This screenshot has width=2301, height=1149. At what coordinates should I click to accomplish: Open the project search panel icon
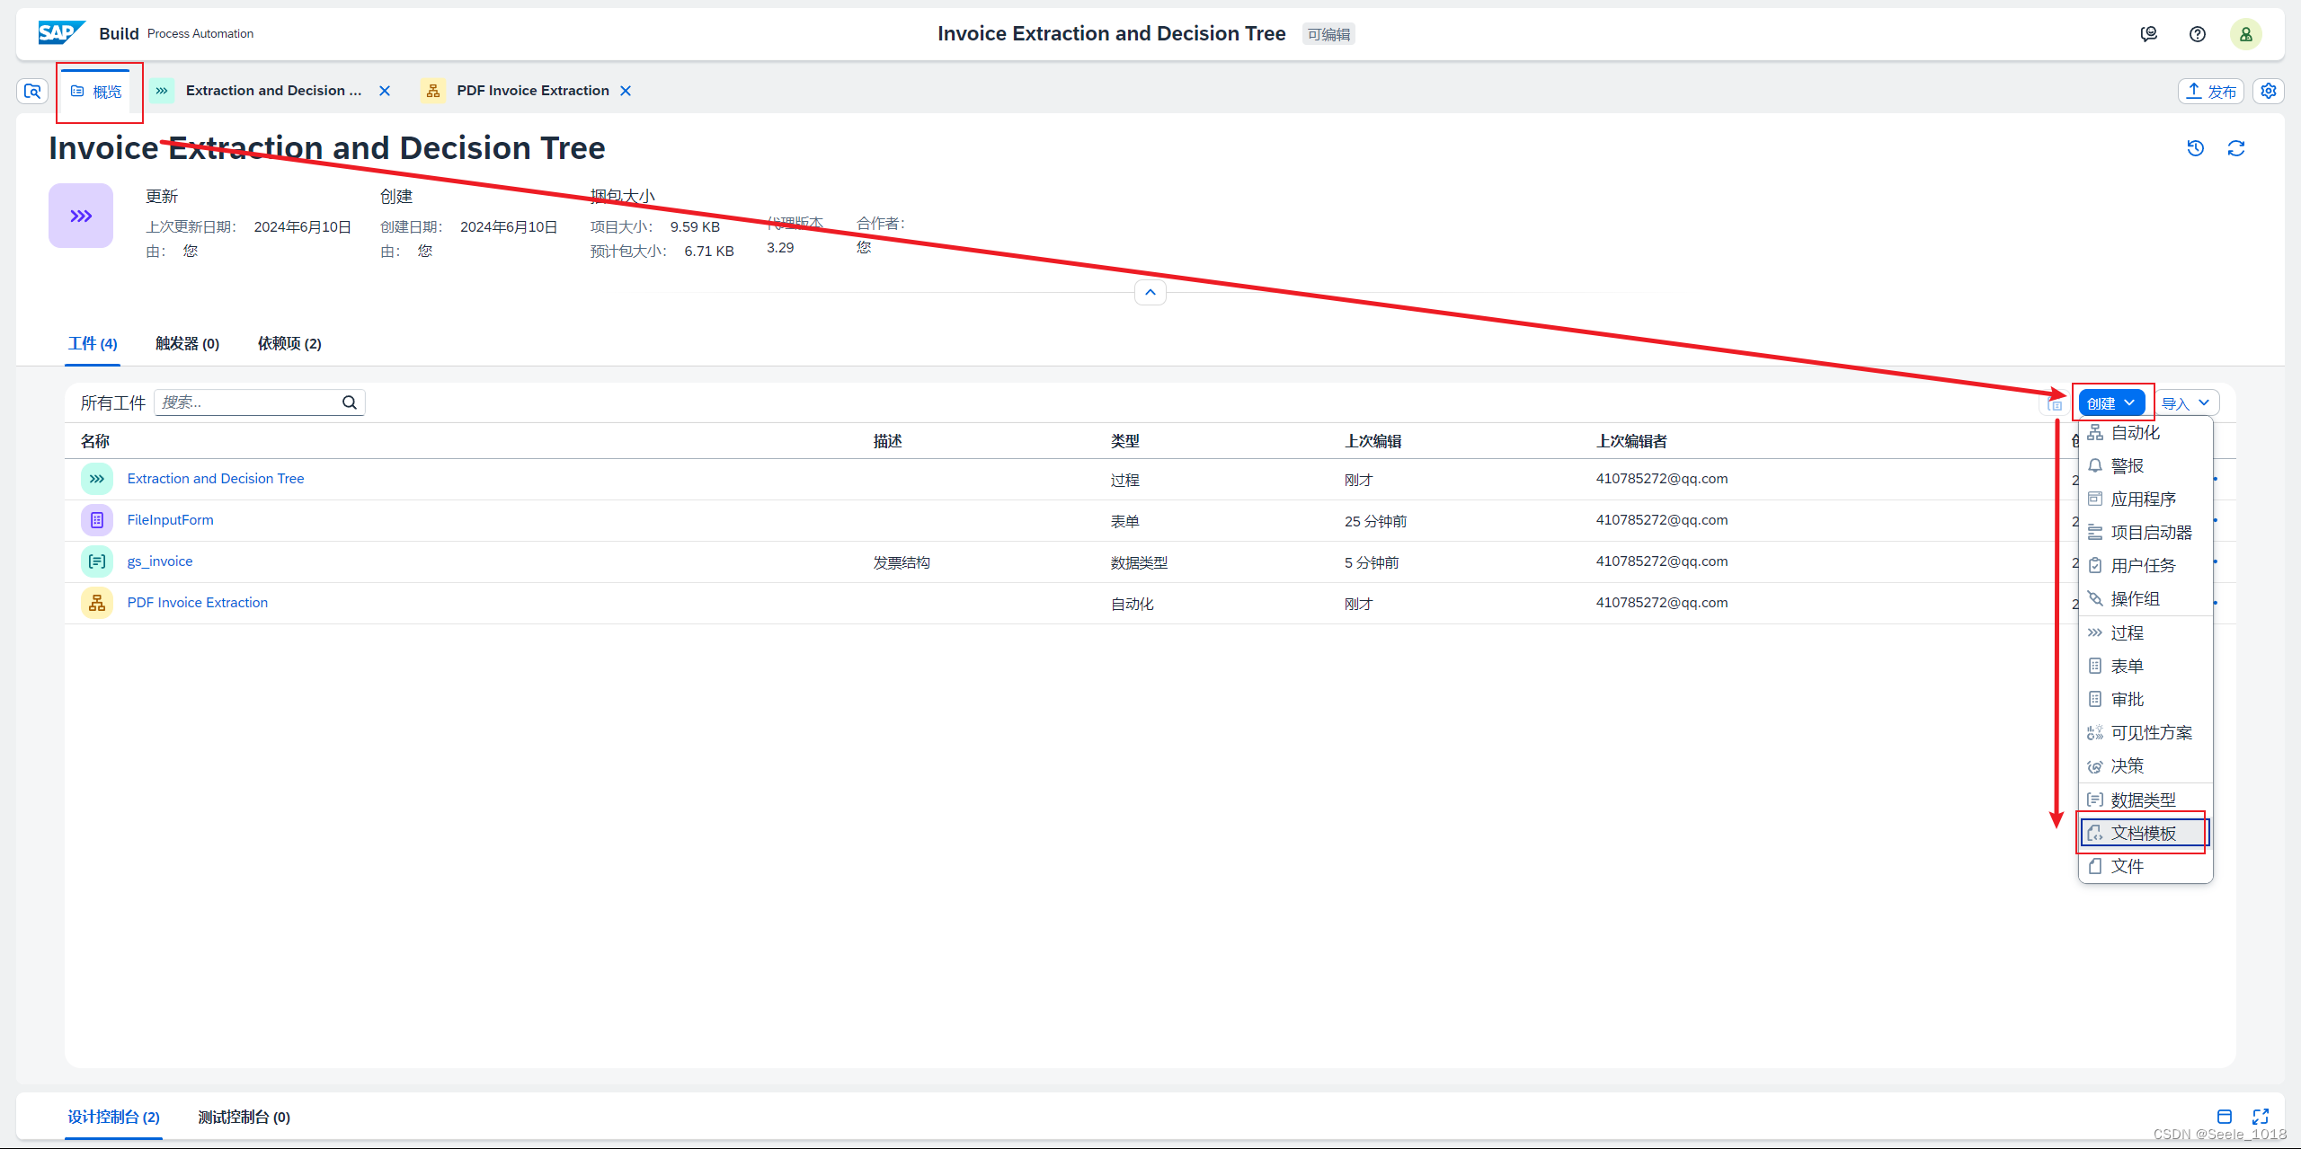point(32,91)
